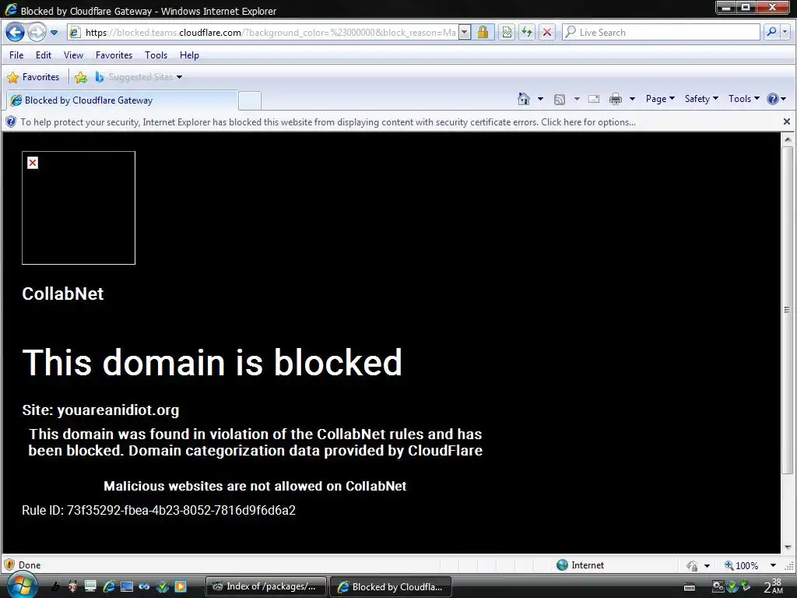Image resolution: width=797 pixels, height=598 pixels.
Task: View the security lock report icon
Action: [x=483, y=33]
